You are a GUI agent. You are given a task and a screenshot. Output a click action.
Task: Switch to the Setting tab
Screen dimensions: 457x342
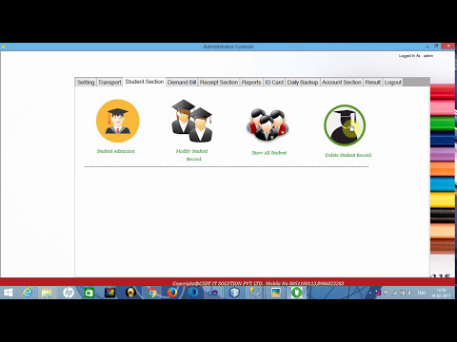coord(86,83)
